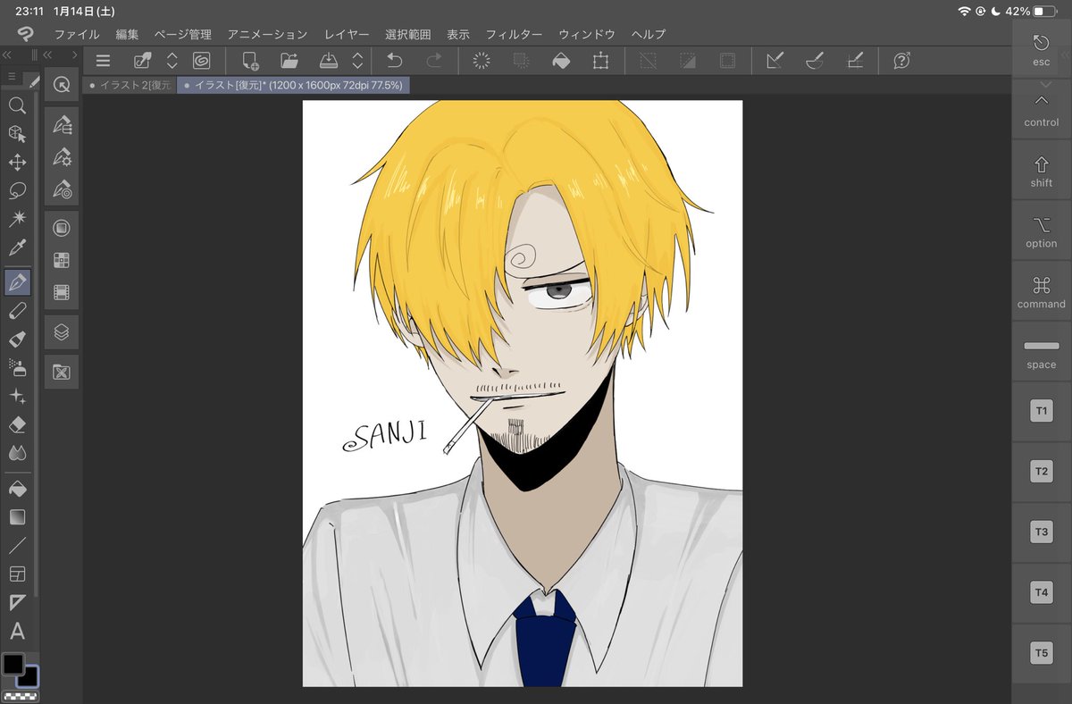
Task: Select the Object operation cube tool
Action: (x=17, y=134)
